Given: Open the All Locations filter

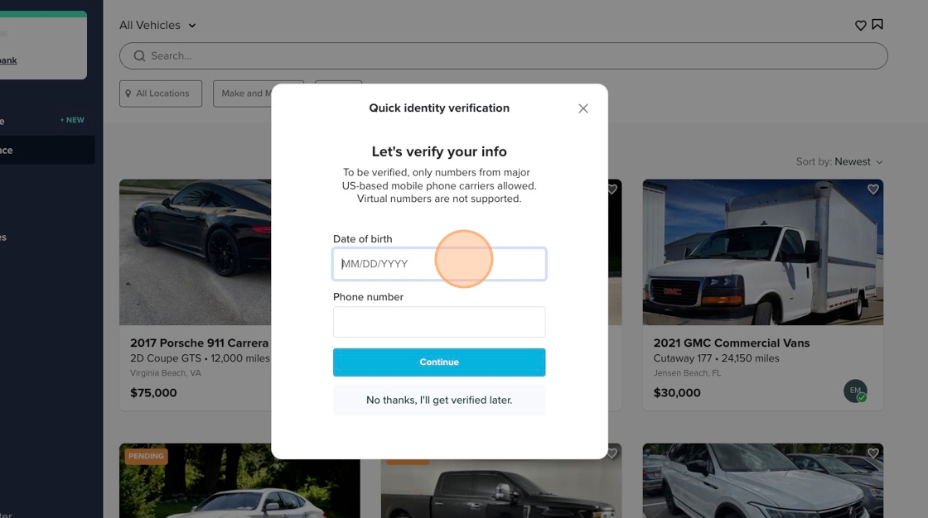Looking at the screenshot, I should (x=161, y=94).
